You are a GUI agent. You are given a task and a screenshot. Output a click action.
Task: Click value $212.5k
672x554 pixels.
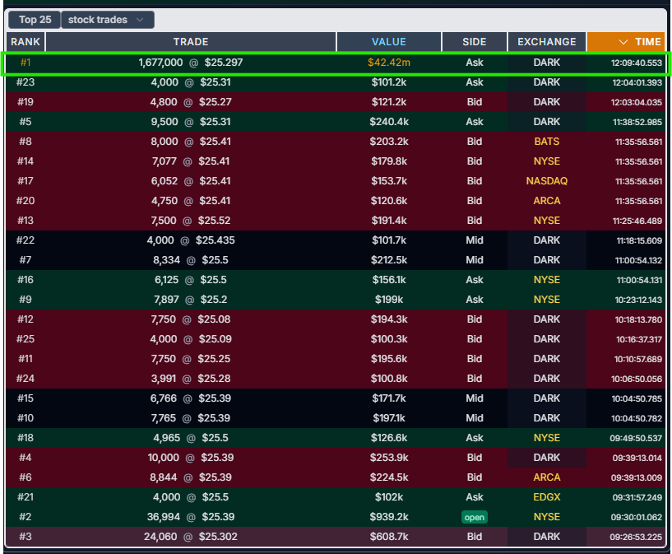(x=389, y=260)
